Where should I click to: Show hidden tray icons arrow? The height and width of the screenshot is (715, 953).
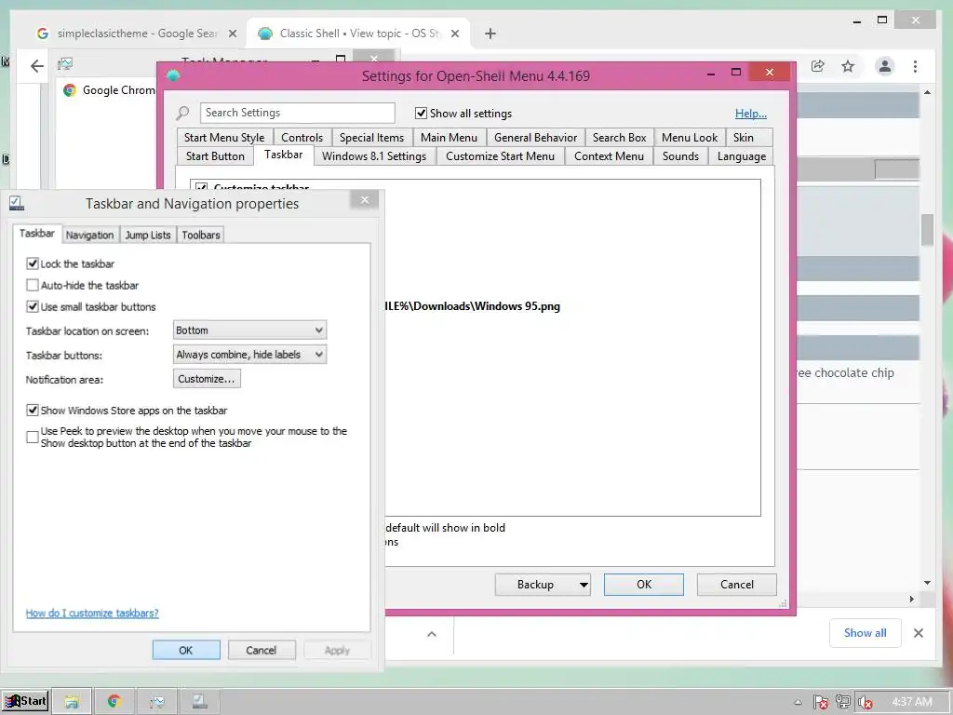pos(798,702)
